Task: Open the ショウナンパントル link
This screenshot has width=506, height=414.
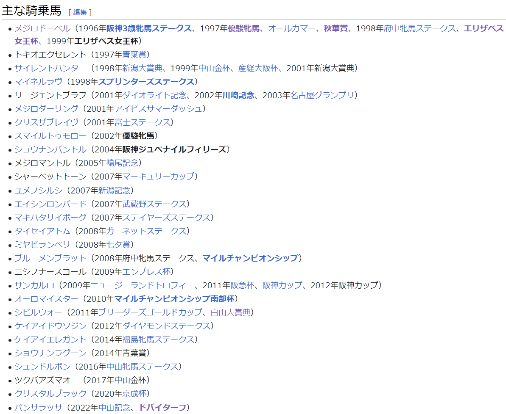Action: (50, 149)
